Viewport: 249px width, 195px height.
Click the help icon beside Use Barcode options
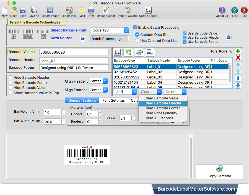[229, 37]
